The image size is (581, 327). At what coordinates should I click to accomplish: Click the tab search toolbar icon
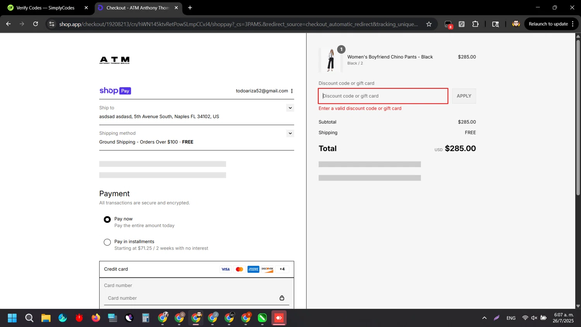point(495,24)
